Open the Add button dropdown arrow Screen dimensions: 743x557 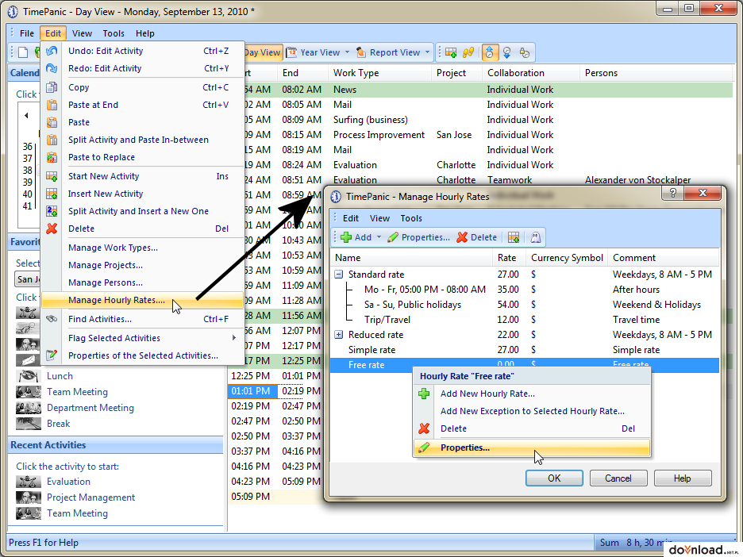click(379, 236)
